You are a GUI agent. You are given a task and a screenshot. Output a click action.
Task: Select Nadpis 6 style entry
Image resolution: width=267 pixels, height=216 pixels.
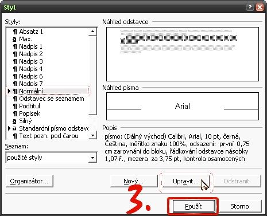click(48, 76)
